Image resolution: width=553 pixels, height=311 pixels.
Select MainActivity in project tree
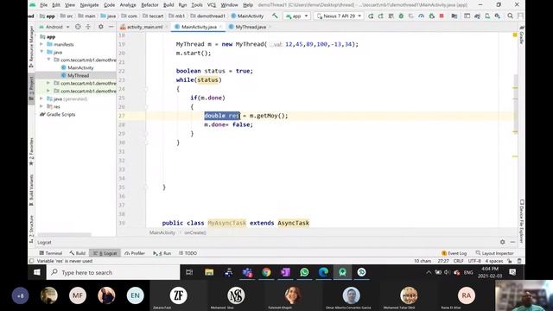click(x=80, y=67)
